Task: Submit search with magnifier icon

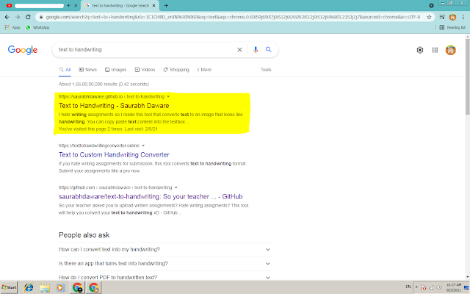Action: 269,49
